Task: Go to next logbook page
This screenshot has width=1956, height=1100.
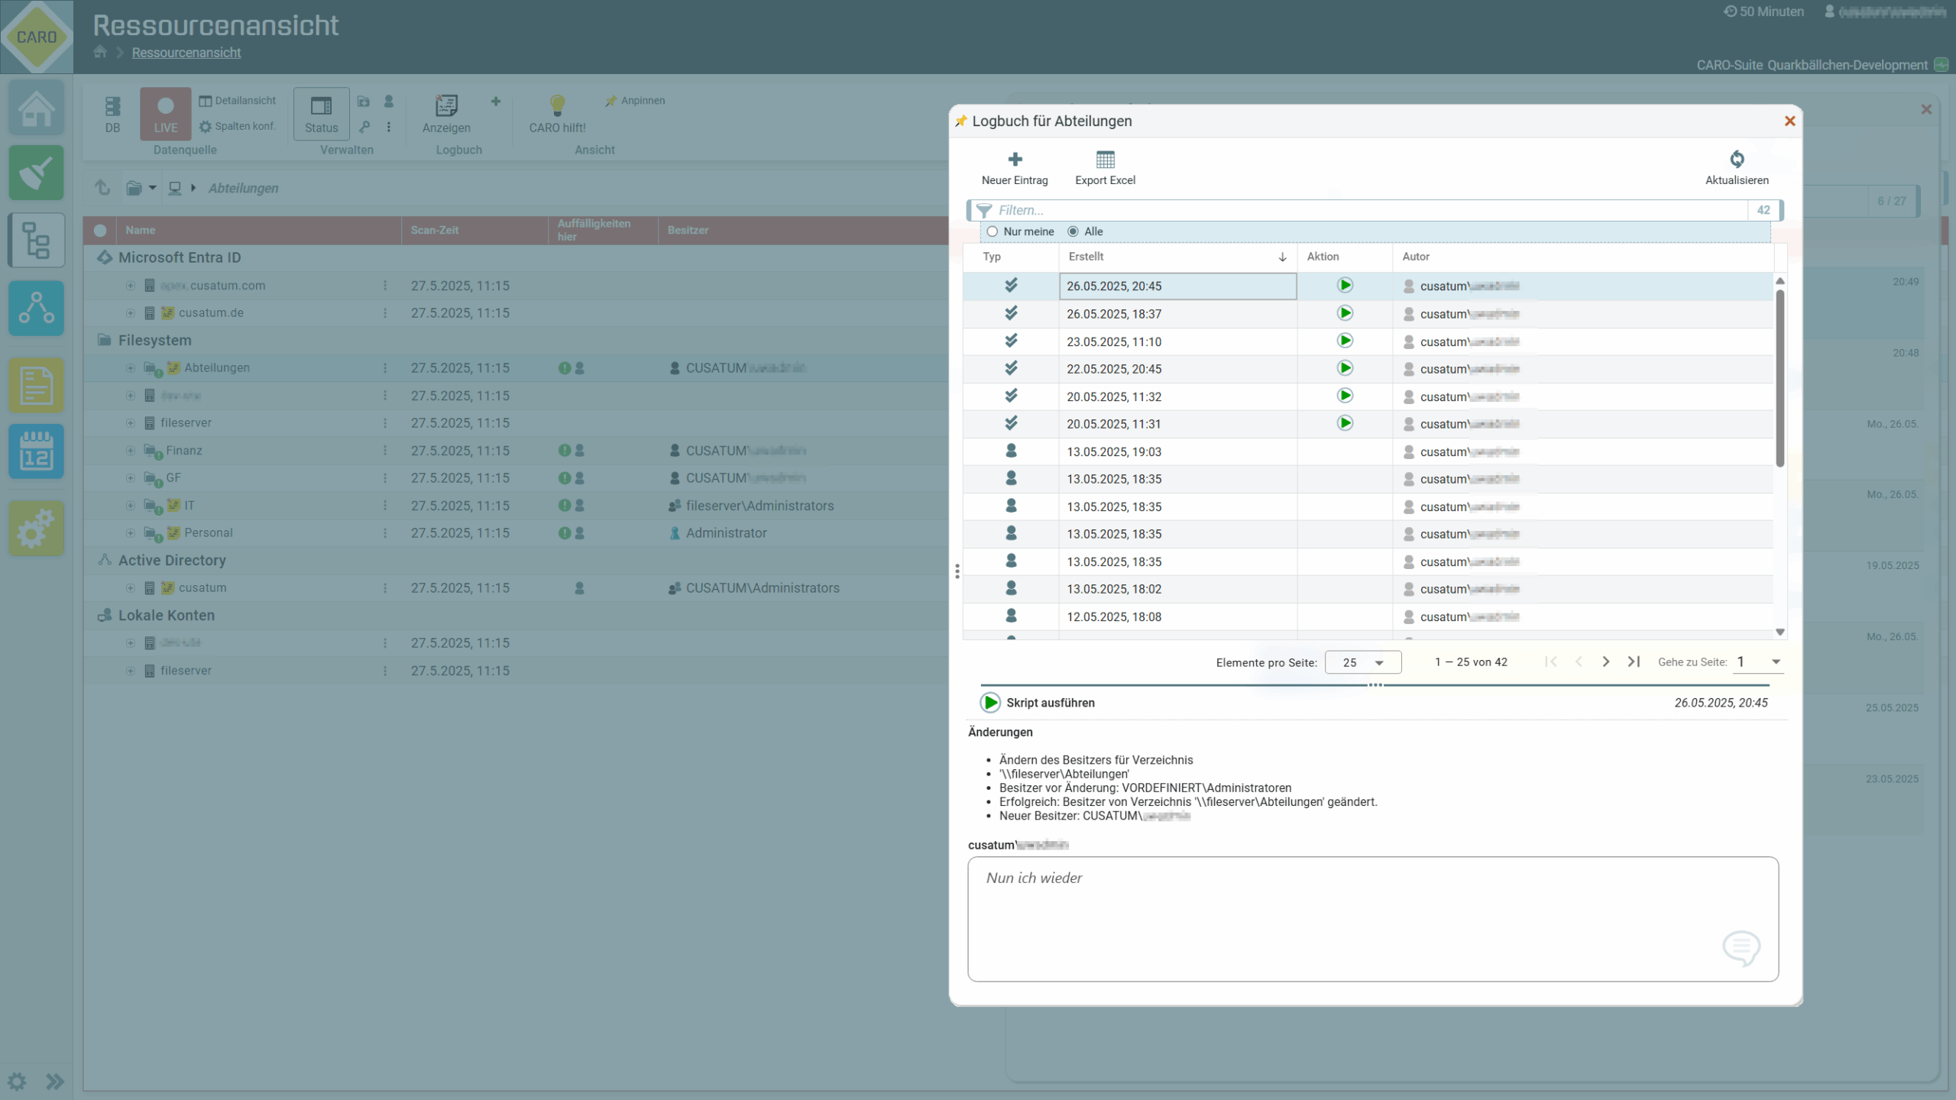Action: point(1605,662)
